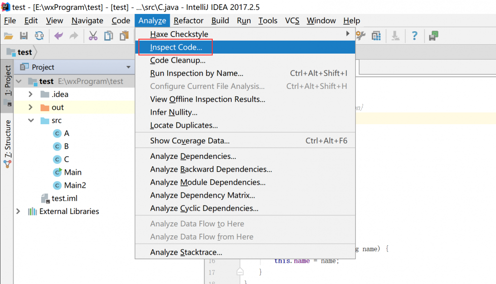Select class C in project tree
Image resolution: width=496 pixels, height=284 pixels.
click(x=66, y=159)
